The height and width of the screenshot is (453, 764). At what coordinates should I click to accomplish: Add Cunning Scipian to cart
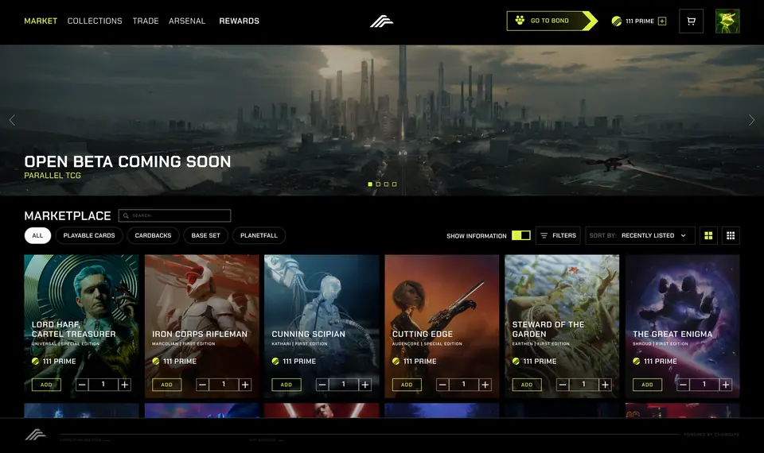click(x=286, y=385)
